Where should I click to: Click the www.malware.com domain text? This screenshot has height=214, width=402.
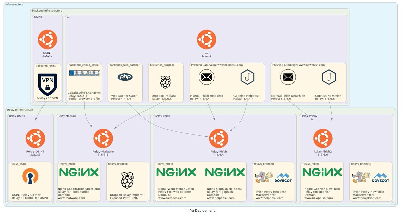click(71, 198)
